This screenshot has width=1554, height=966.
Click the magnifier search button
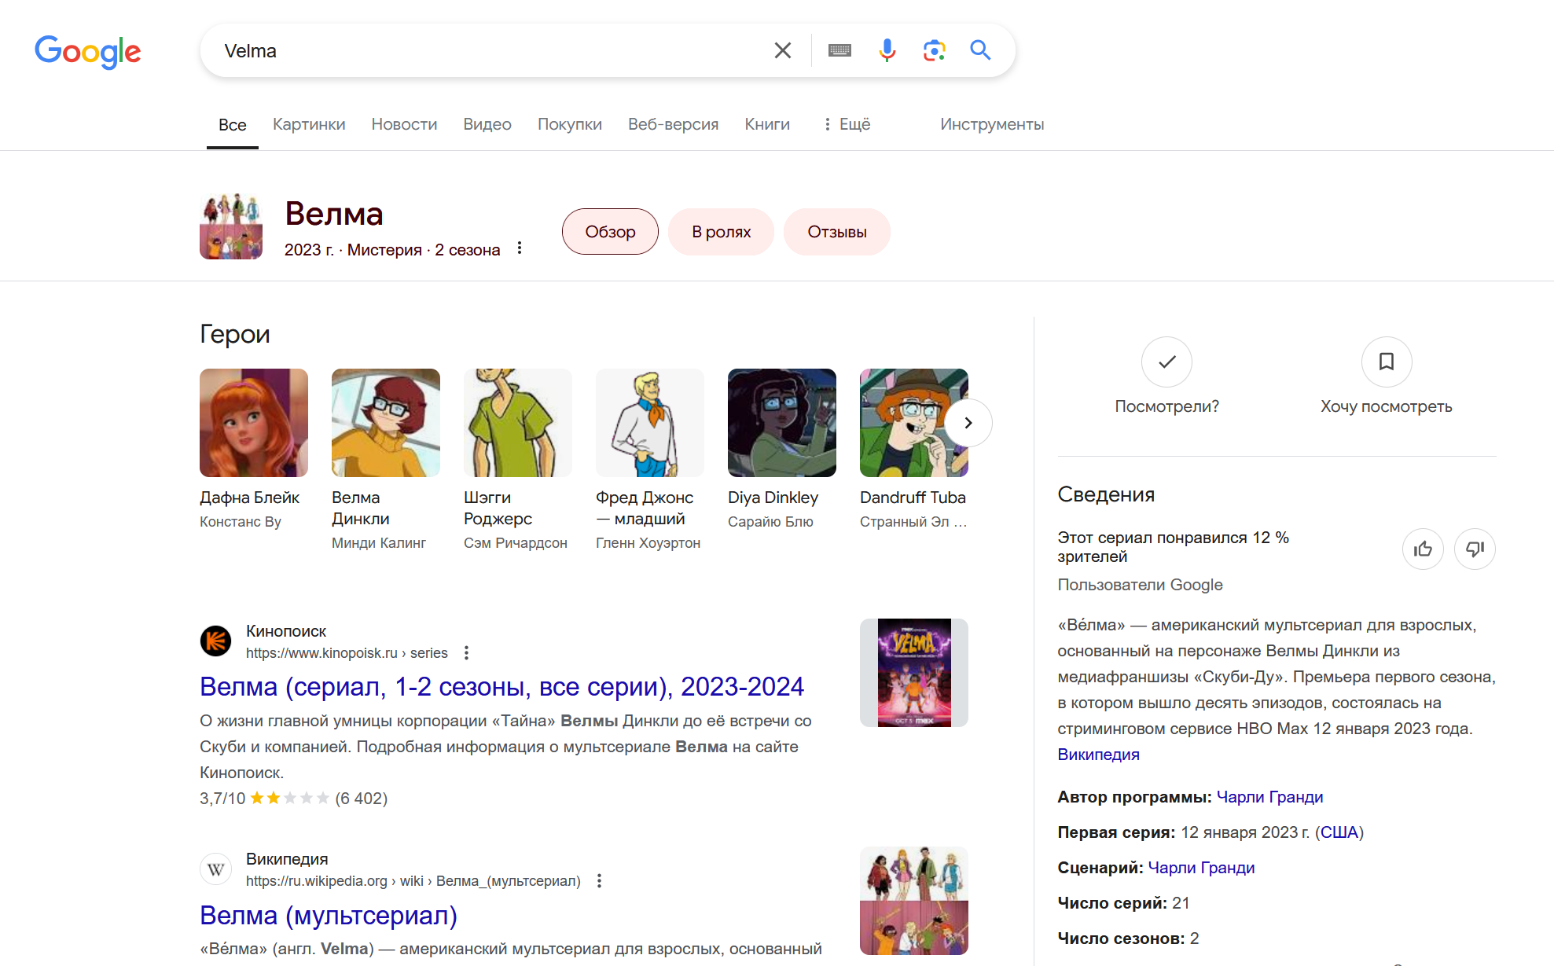coord(980,50)
